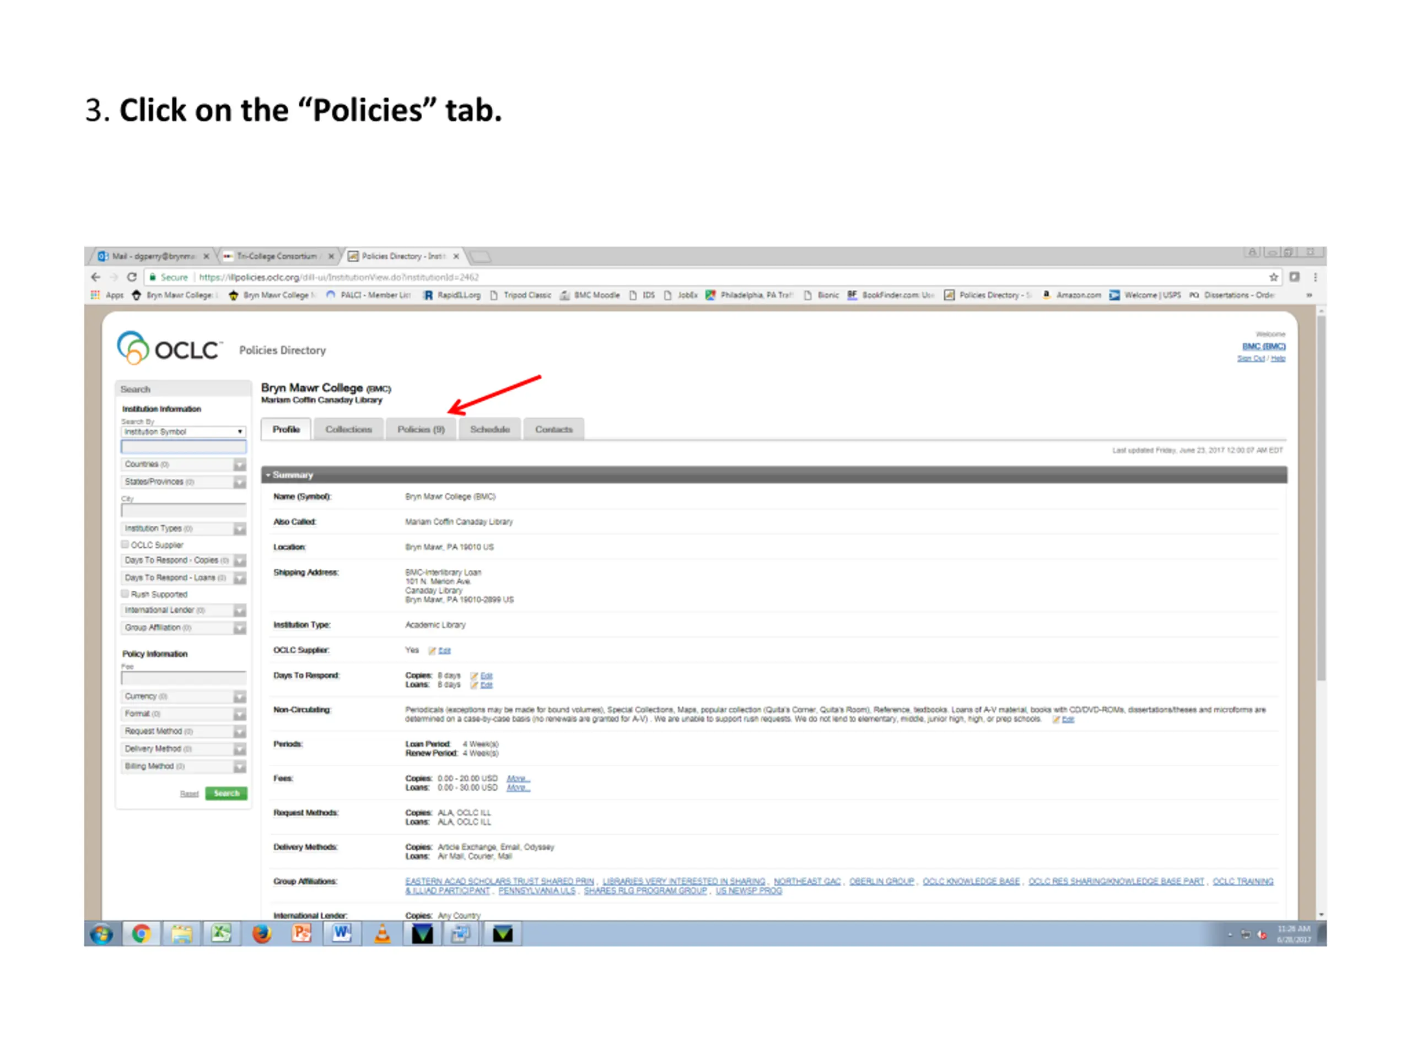Viewport: 1411px width, 1058px height.
Task: Open the Institution Symbol Search By dropdown
Action: (x=183, y=432)
